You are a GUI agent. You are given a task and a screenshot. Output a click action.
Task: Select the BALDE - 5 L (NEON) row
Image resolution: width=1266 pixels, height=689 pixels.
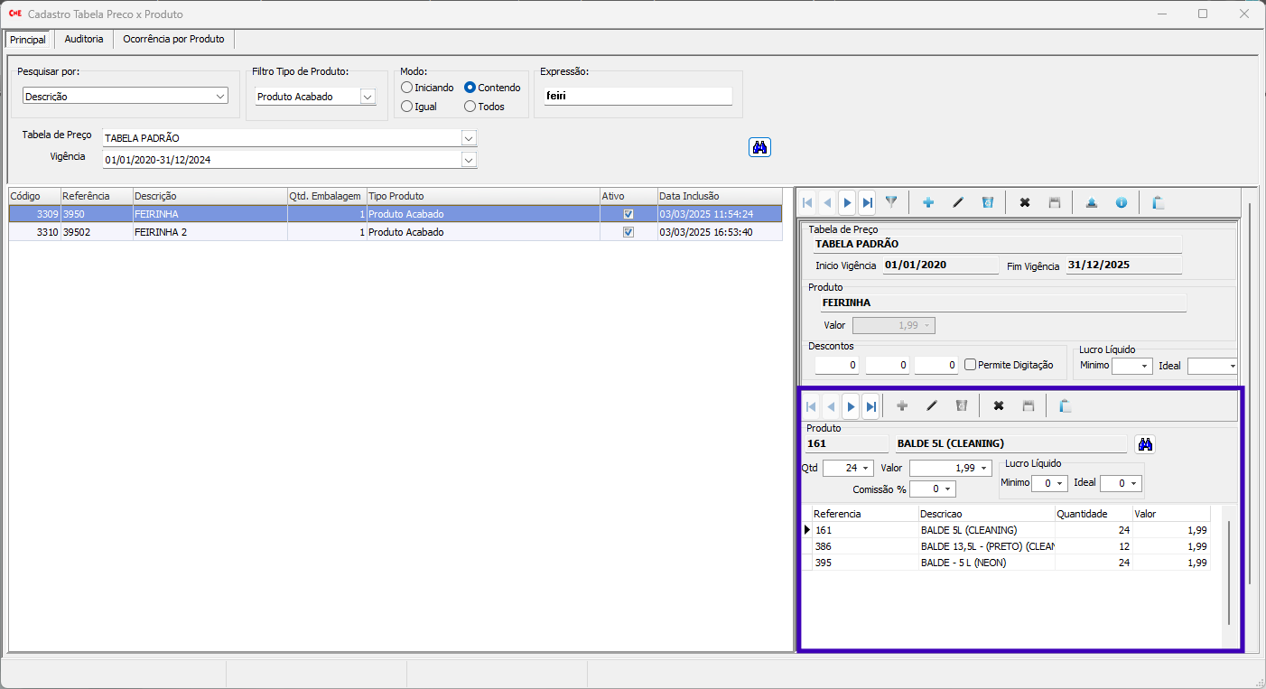tap(963, 563)
